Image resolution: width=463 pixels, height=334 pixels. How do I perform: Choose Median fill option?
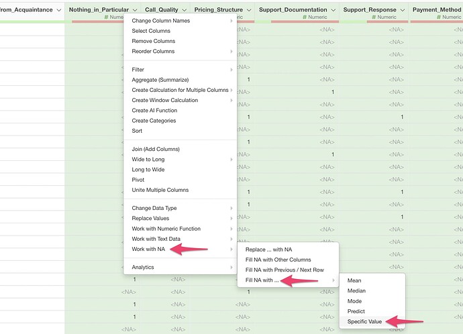[x=356, y=291]
